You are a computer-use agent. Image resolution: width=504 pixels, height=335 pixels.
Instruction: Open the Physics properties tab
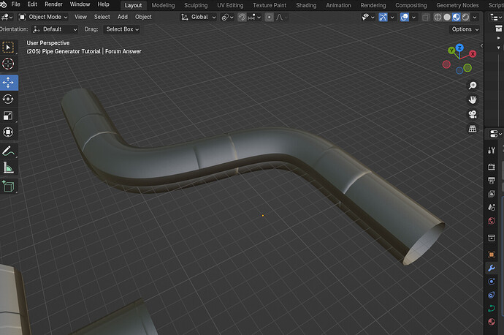pos(492,295)
